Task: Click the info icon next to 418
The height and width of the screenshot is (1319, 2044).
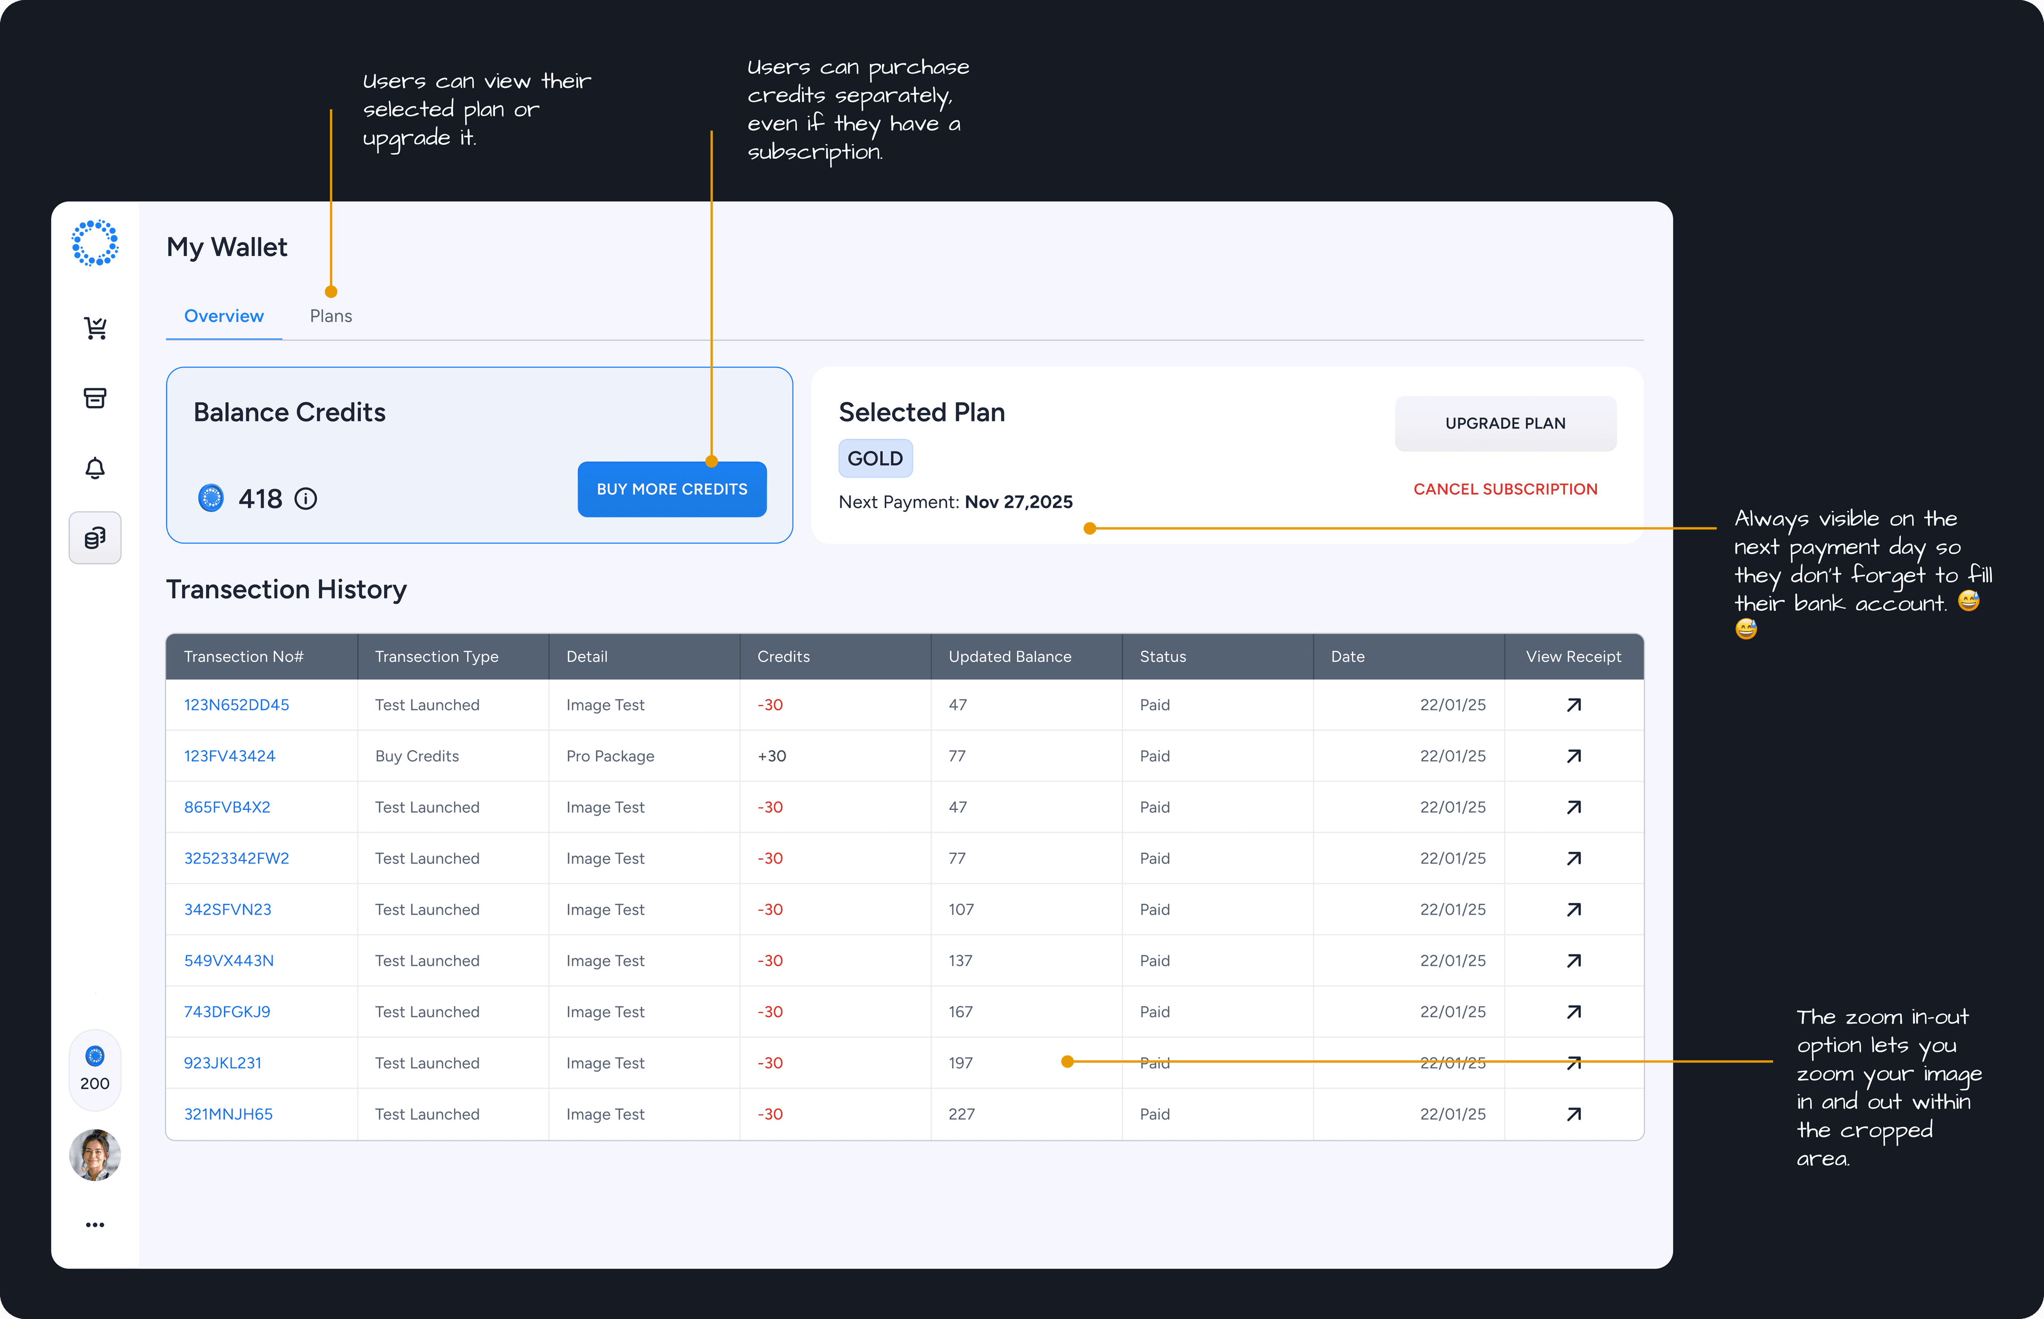Action: pos(306,499)
